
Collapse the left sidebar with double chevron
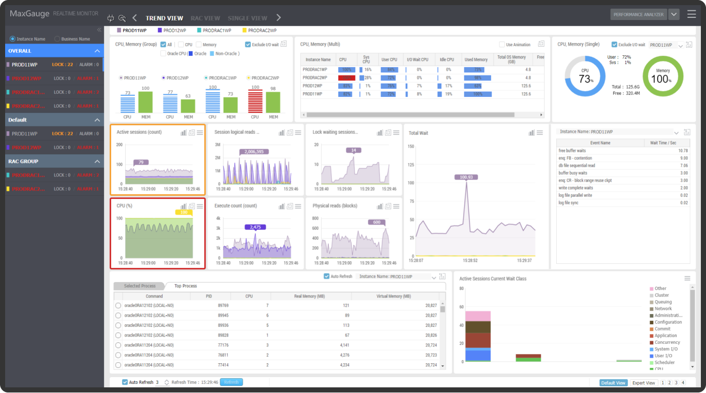(99, 30)
